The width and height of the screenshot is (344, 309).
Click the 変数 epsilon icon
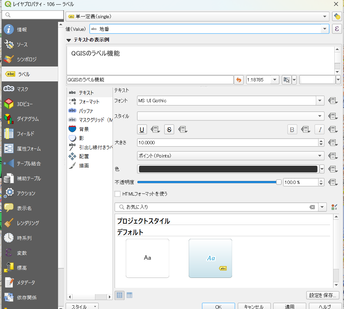tap(9, 253)
